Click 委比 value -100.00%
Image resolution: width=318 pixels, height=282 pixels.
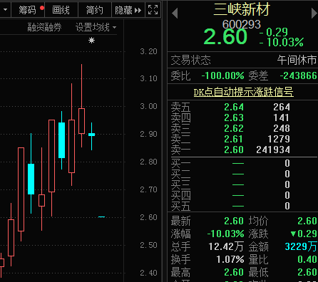[x=222, y=75]
